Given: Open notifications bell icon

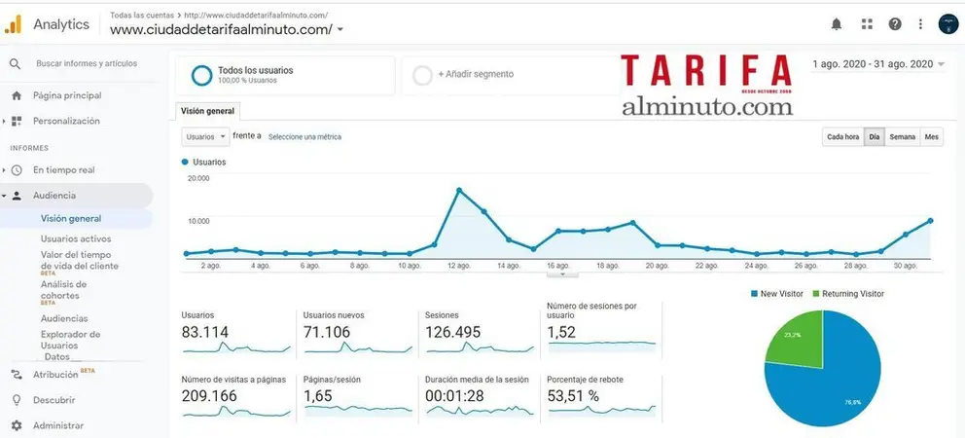Looking at the screenshot, I should tap(837, 24).
